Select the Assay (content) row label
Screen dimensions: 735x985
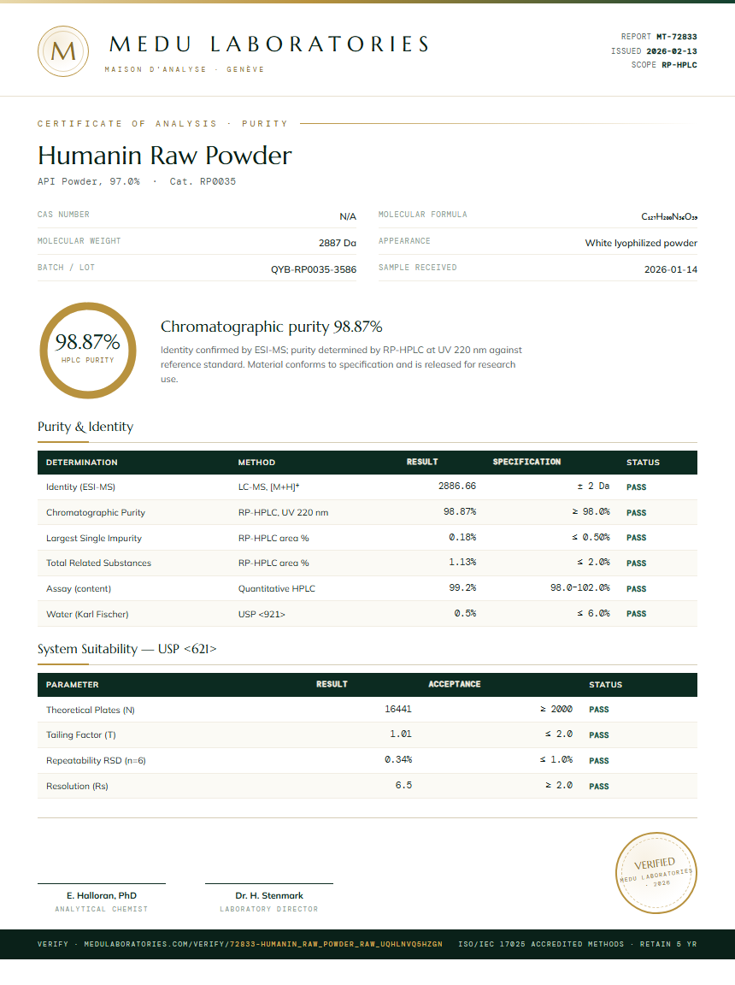(x=79, y=588)
